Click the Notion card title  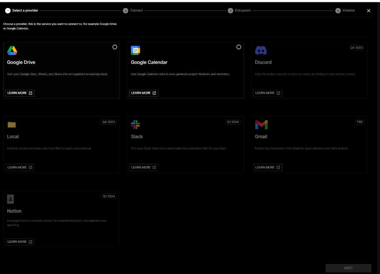coord(14,211)
